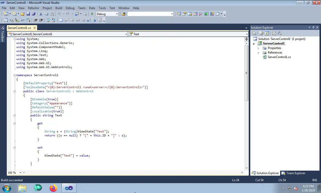Click the Comment out selected lines icon
The height and width of the screenshot is (193, 321).
click(48, 20)
